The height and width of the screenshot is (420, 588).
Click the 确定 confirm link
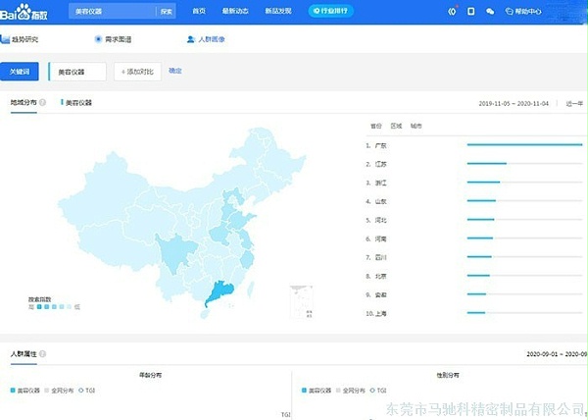(x=175, y=71)
